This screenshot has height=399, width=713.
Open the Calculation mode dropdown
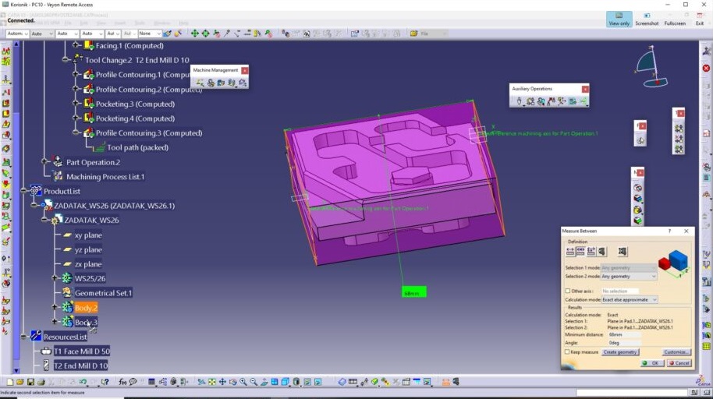click(629, 299)
